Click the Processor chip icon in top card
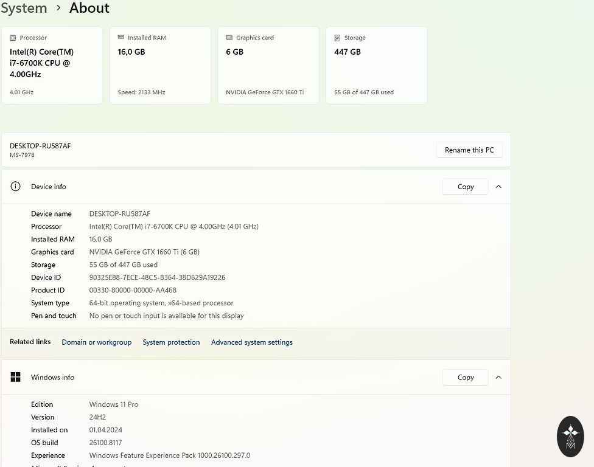594x467 pixels. (13, 38)
